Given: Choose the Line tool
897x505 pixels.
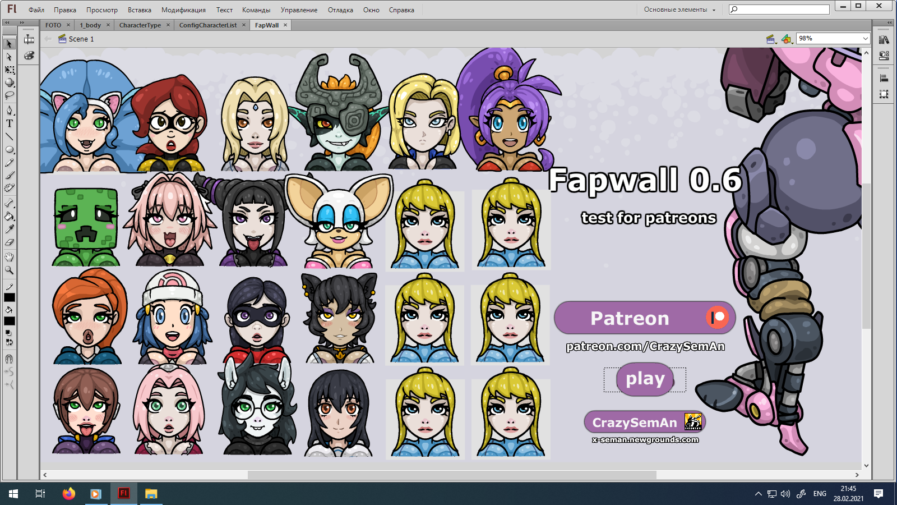Looking at the screenshot, I should [x=10, y=136].
